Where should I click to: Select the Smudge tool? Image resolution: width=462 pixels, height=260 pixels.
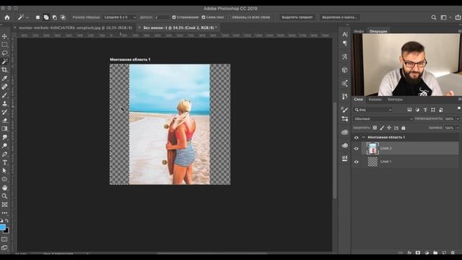4,137
